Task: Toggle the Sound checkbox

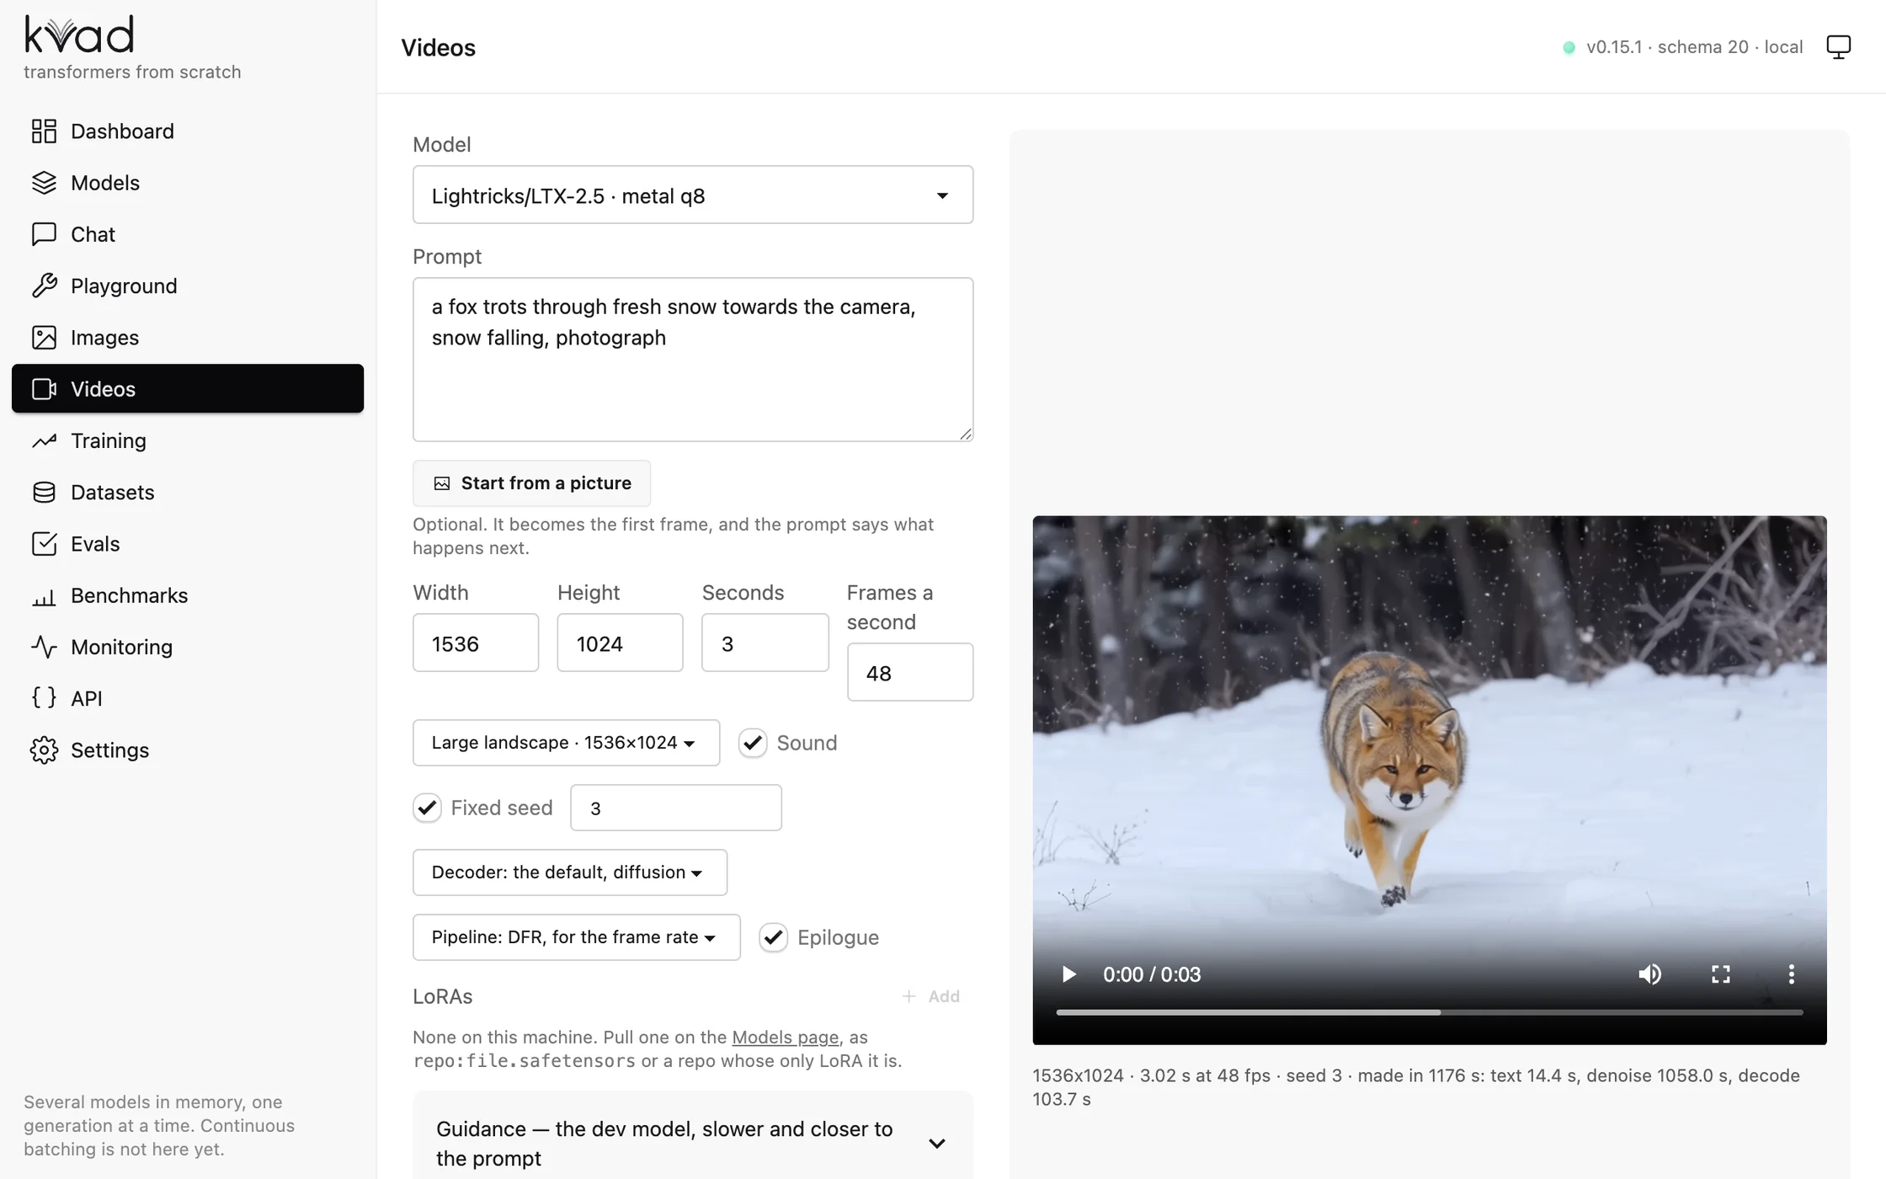Action: [753, 743]
